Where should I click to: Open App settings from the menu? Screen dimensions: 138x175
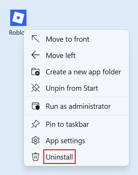pyautogui.click(x=76, y=141)
